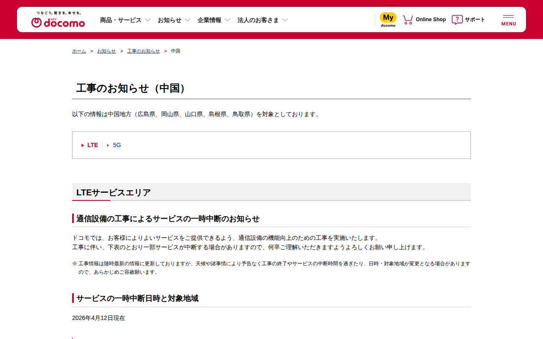Expand the 企業情報 dropdown chevron
This screenshot has width=543, height=339.
coord(227,20)
